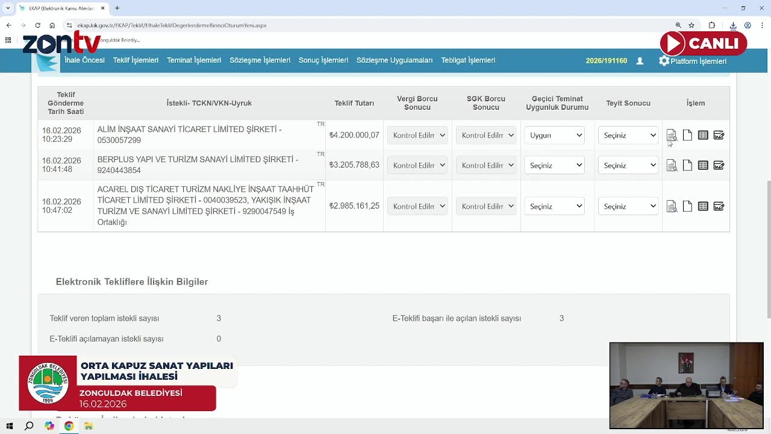This screenshot has height=434, width=771.
Task: Click signature icon in ACAREL DIŞ TİCARET row
Action: (719, 206)
